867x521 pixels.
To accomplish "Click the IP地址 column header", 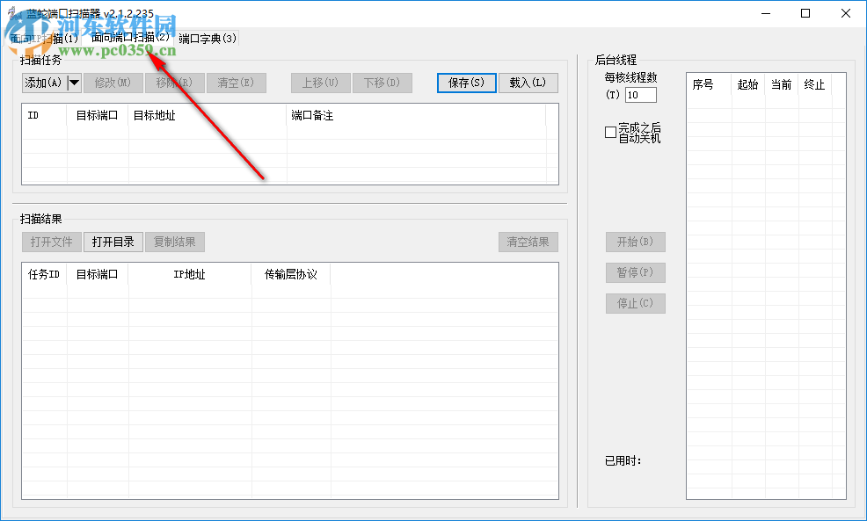I will click(x=190, y=275).
